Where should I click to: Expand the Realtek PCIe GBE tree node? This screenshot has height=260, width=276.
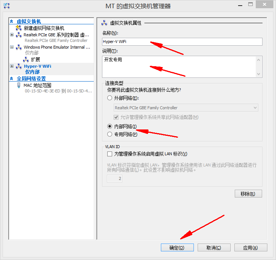12,34
